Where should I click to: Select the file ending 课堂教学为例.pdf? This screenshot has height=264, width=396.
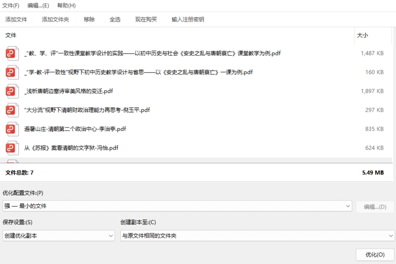click(152, 53)
